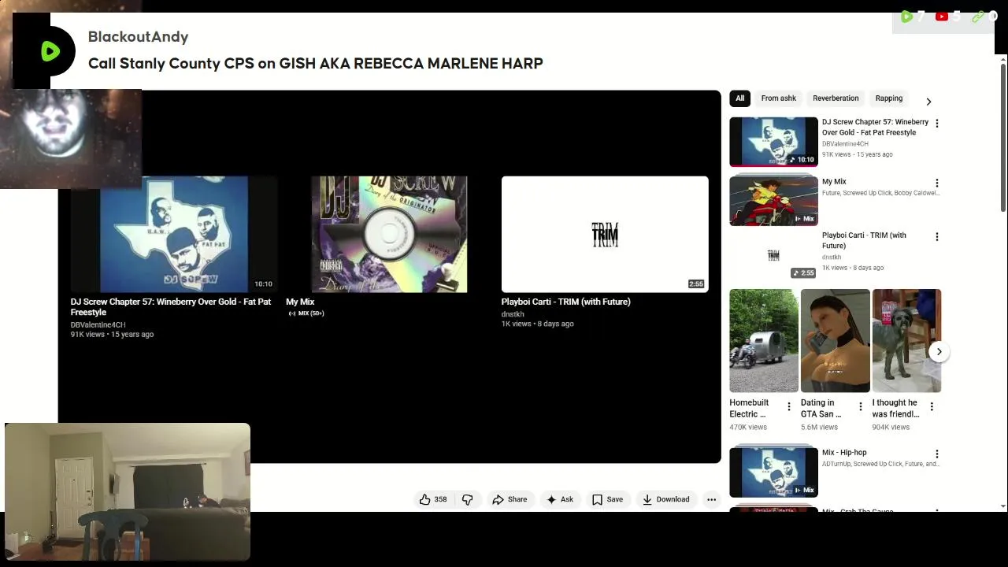Click the BlackoutAndy channel name
The height and width of the screenshot is (567, 1008).
138,36
